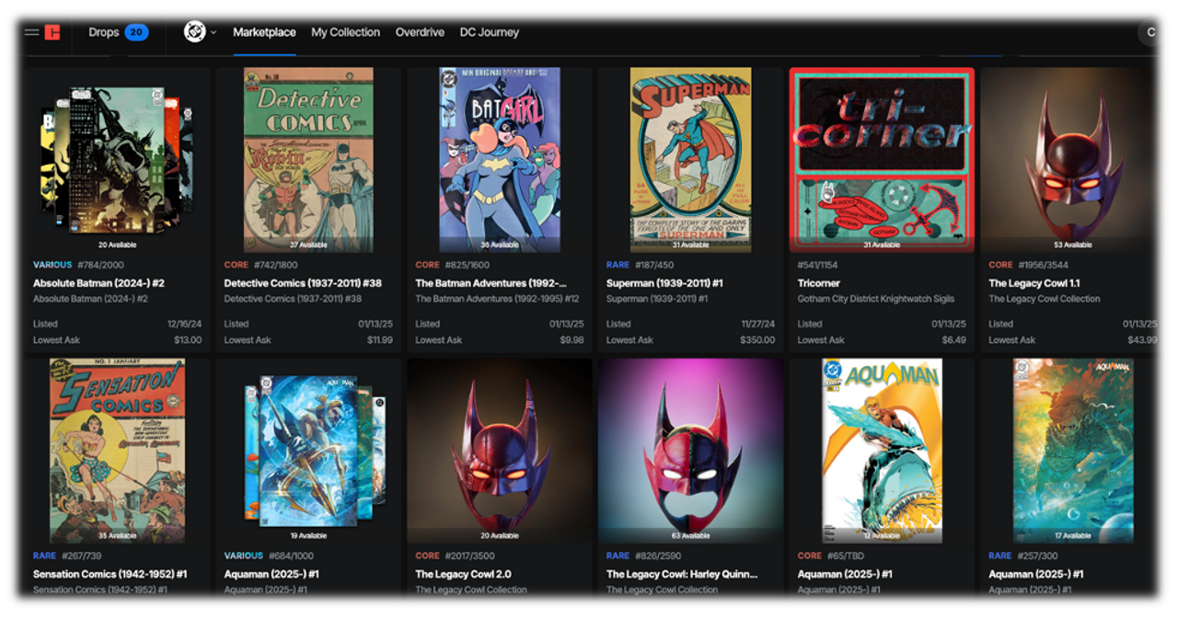The width and height of the screenshot is (1178, 619).
Task: Open the Absolute Batman #2 cover thumbnail
Action: pyautogui.click(x=117, y=160)
